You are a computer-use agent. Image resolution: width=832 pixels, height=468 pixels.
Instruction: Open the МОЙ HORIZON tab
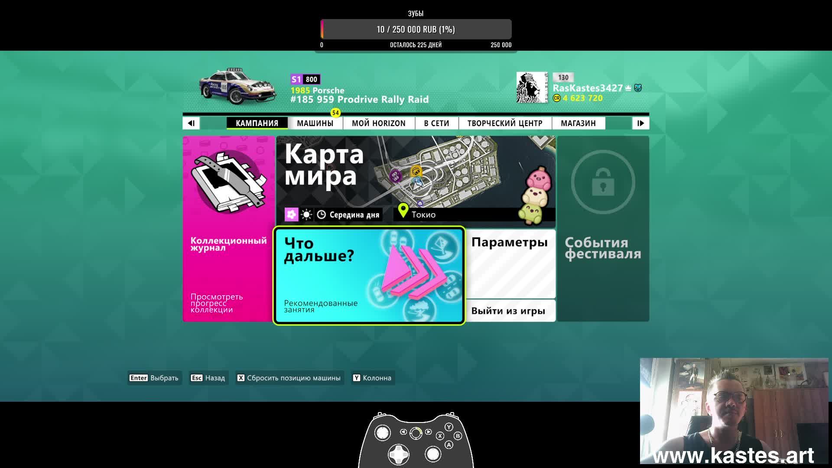pyautogui.click(x=379, y=123)
